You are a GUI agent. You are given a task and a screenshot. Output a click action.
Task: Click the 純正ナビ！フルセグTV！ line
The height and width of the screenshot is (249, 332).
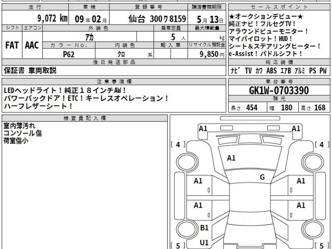pos(262,24)
